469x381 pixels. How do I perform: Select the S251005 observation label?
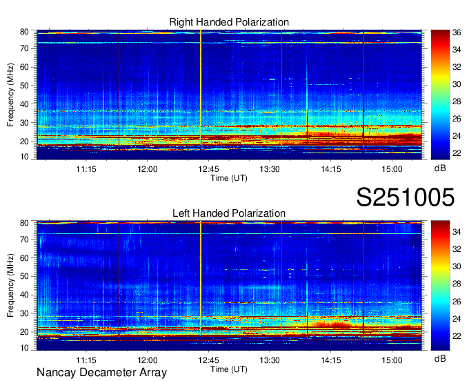pyautogui.click(x=406, y=198)
